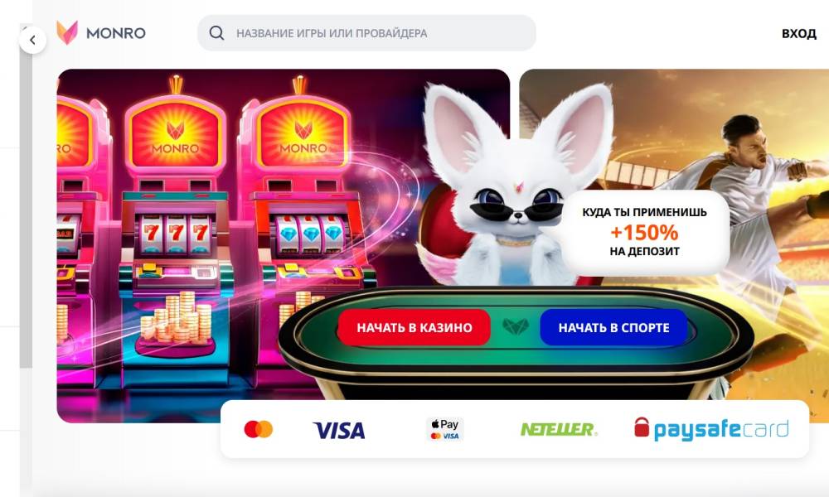Click the green Monro emblem on table
The image size is (829, 497).
click(516, 327)
